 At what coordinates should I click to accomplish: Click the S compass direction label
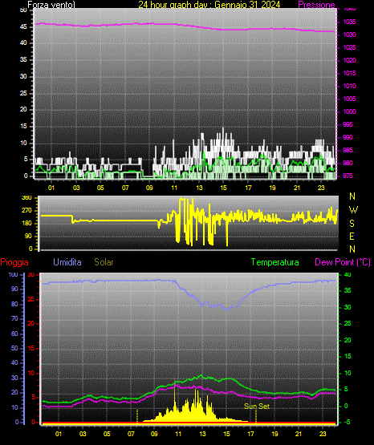[x=352, y=224]
